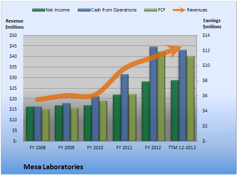
Task: Select the FY 2010 FCF bar
Action: click(x=104, y=121)
